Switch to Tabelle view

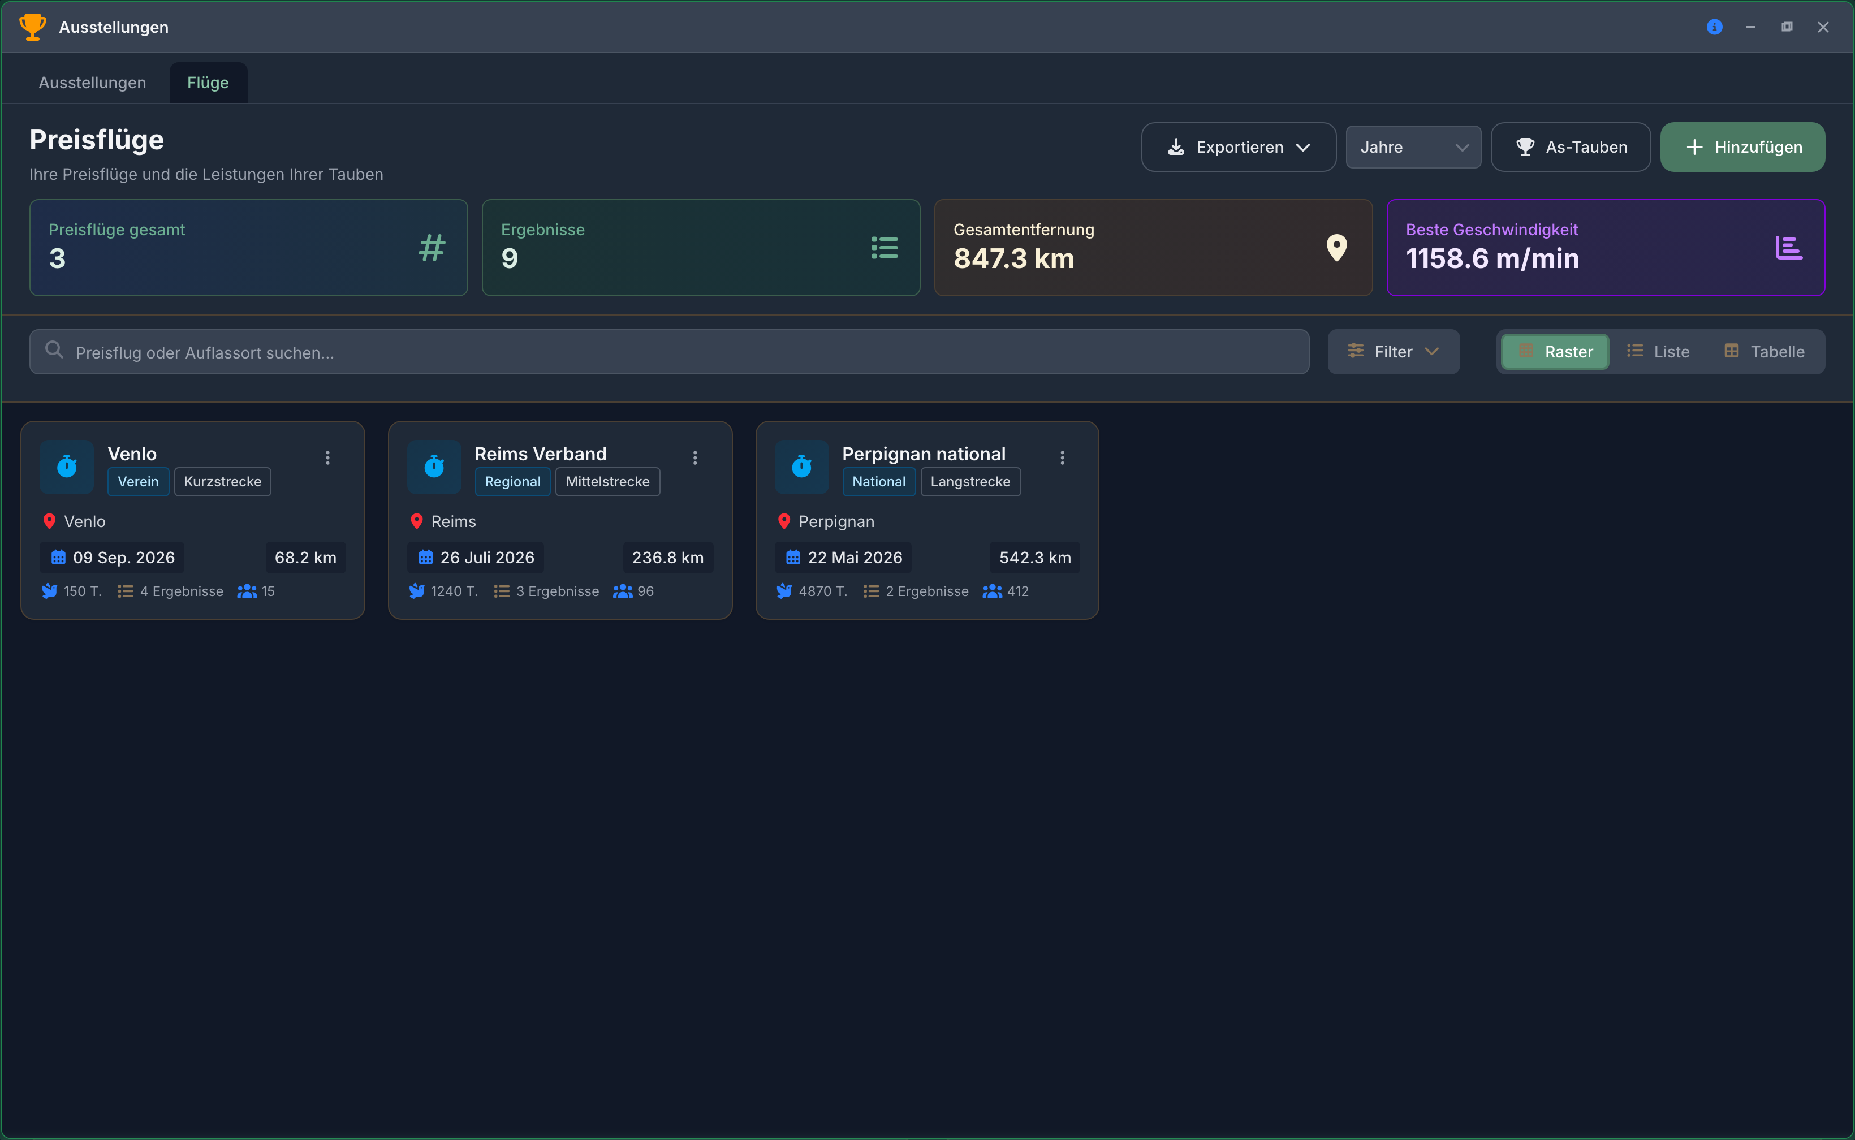[x=1764, y=351]
